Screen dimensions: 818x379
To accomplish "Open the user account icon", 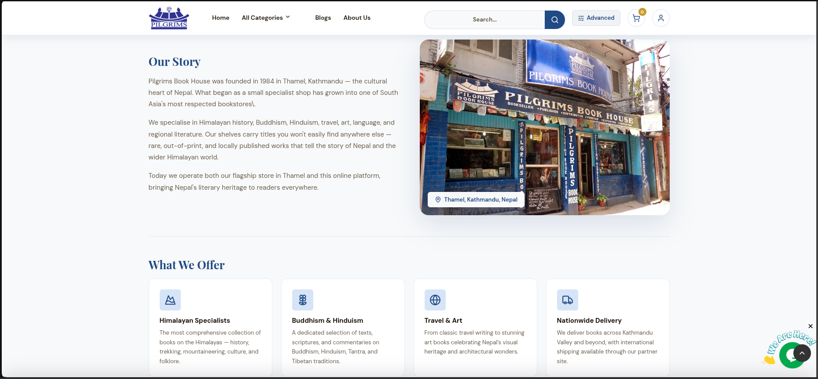I will pyautogui.click(x=661, y=18).
